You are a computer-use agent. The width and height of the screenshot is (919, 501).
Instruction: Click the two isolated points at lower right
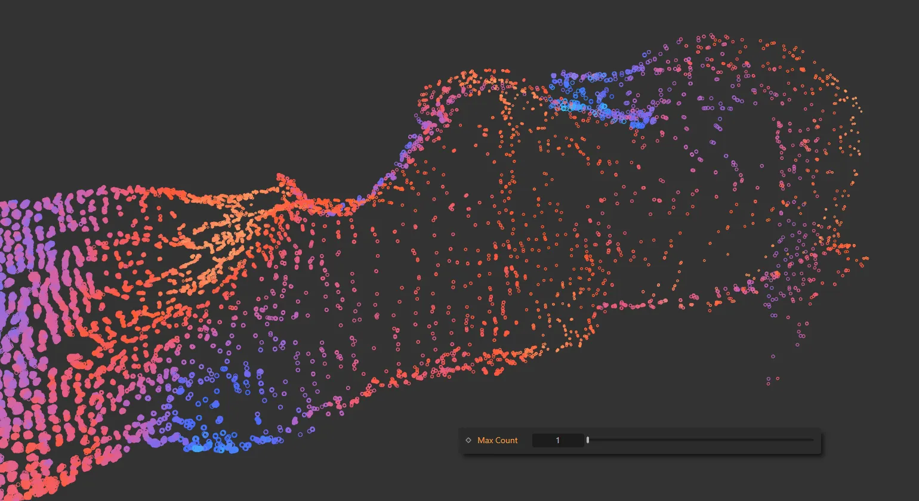pyautogui.click(x=772, y=379)
